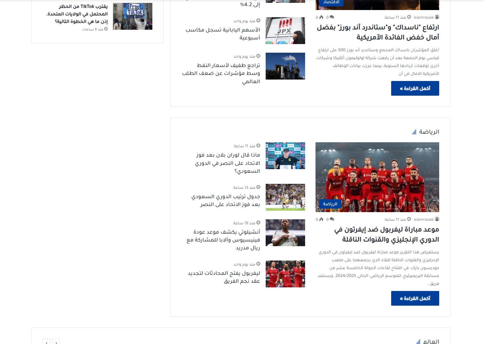Open the 'أكمل القراءة' button under the Nasdaq article
Image resolution: width=484 pixels, height=344 pixels.
pos(415,89)
